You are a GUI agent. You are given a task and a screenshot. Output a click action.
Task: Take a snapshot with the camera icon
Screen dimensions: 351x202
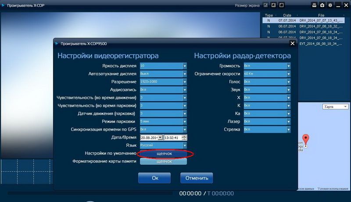[x=322, y=5]
